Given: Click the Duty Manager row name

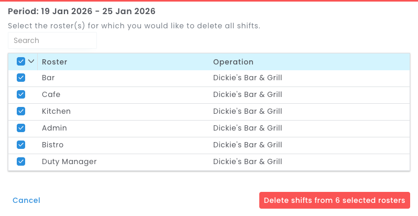Looking at the screenshot, I should (x=69, y=161).
